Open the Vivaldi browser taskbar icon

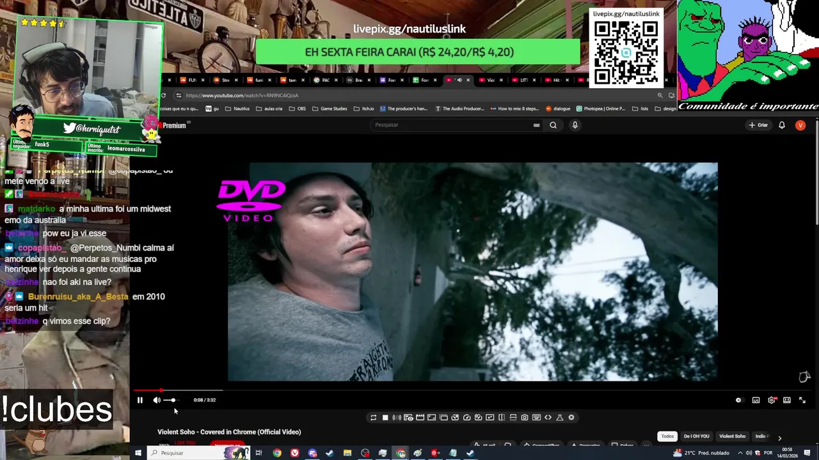295,453
